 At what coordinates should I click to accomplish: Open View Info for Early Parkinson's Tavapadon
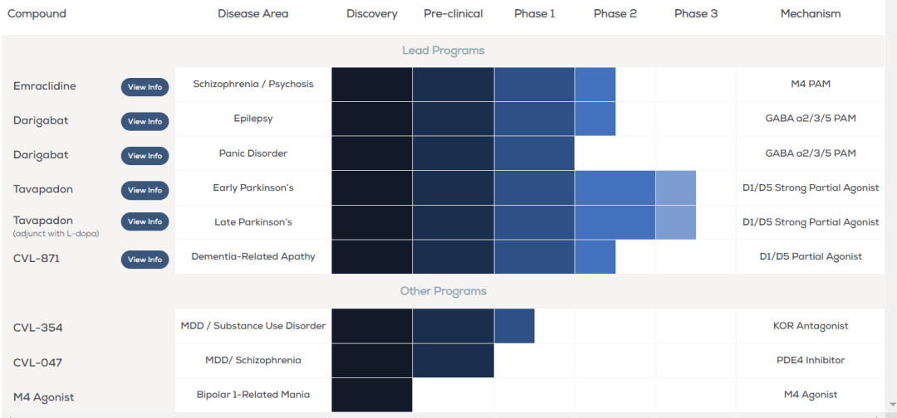pyautogui.click(x=145, y=190)
